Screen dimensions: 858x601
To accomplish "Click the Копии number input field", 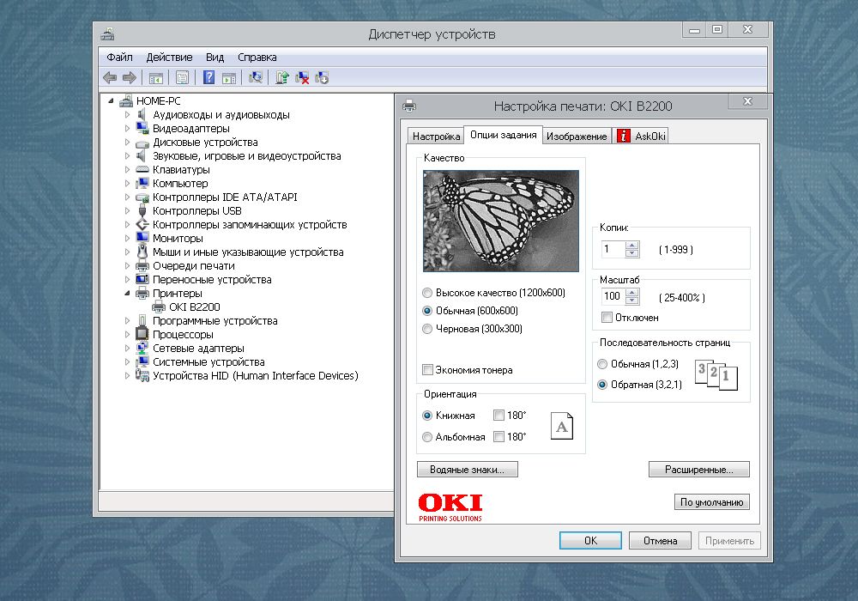I will coord(613,250).
